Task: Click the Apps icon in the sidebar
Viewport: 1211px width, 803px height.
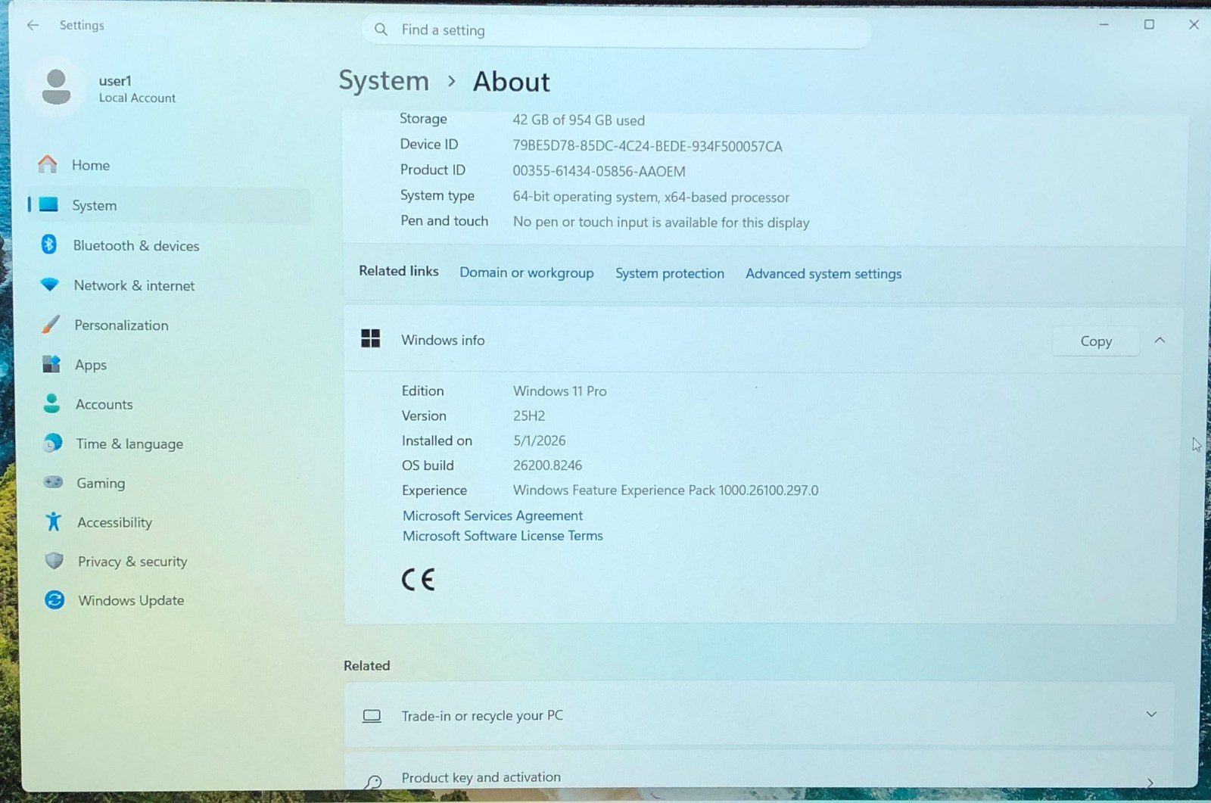Action: (x=51, y=364)
